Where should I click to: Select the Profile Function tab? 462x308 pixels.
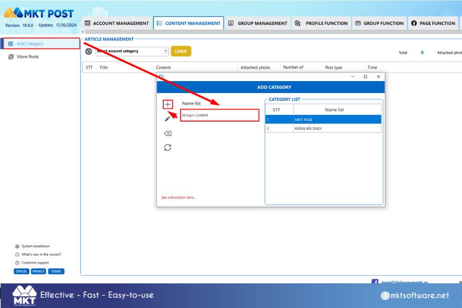tap(321, 23)
